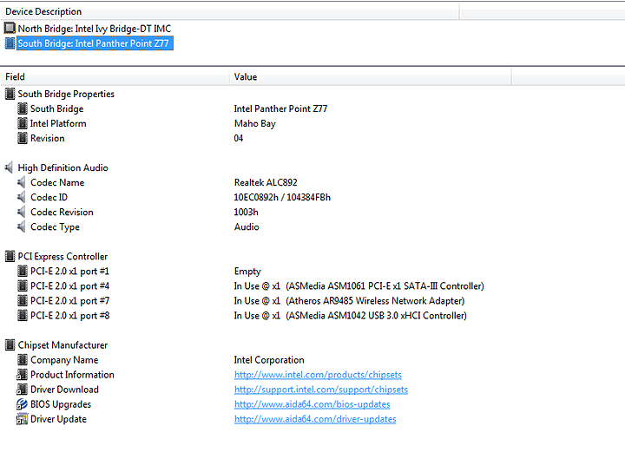Click the Empty value for port #1
625x472 pixels.
point(247,272)
